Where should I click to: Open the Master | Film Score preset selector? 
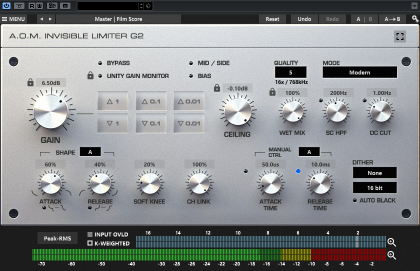pyautogui.click(x=118, y=19)
